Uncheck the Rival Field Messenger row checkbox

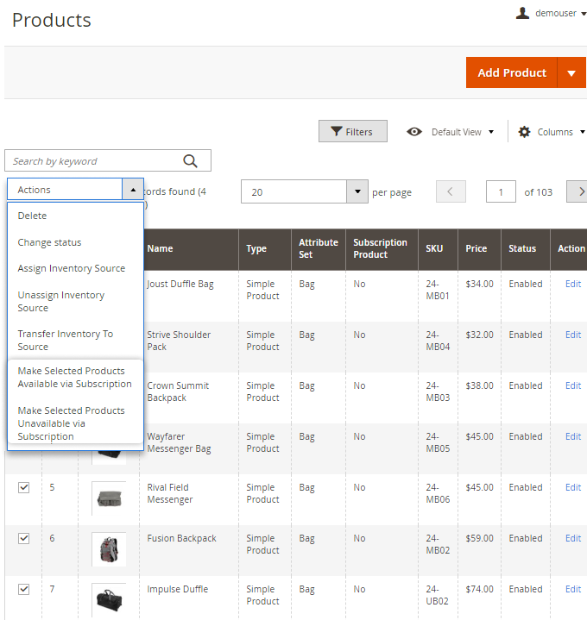tap(23, 487)
